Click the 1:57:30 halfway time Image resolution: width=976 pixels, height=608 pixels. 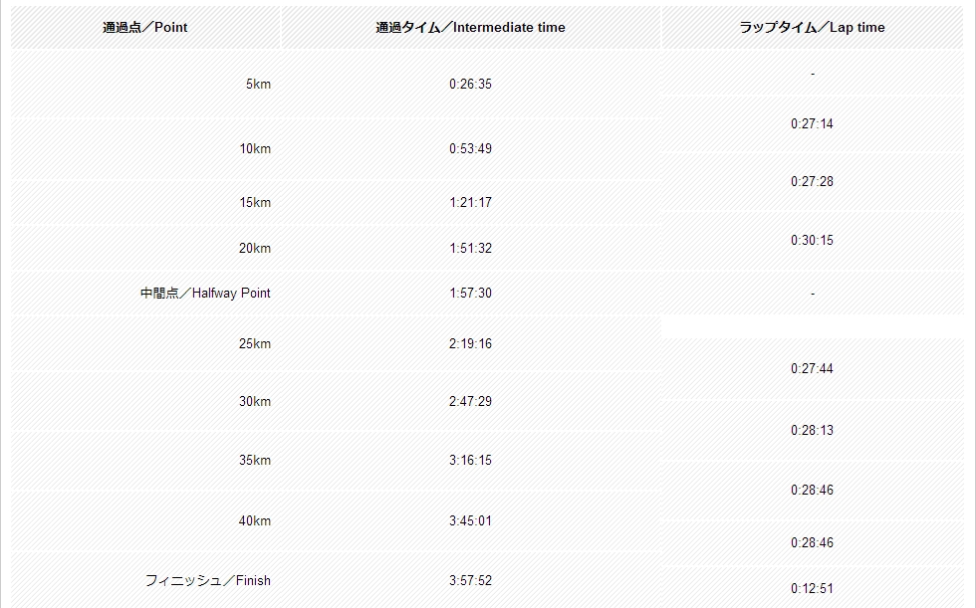470,294
